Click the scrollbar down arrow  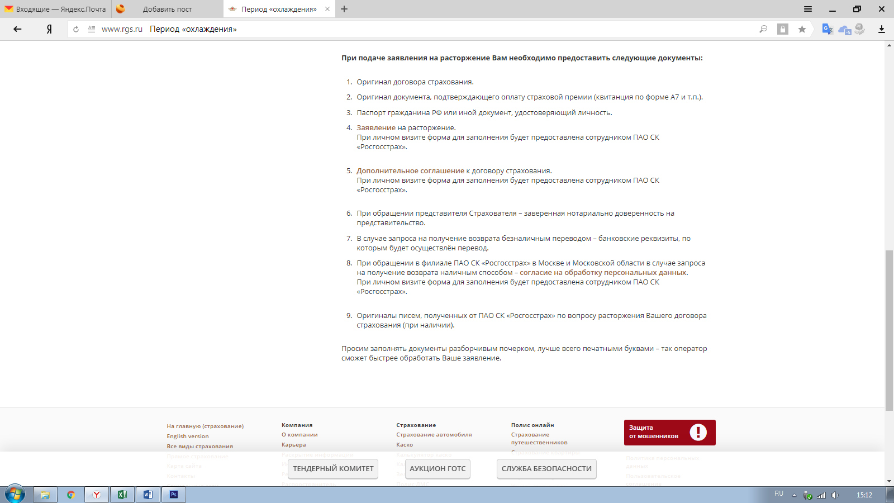point(889,481)
